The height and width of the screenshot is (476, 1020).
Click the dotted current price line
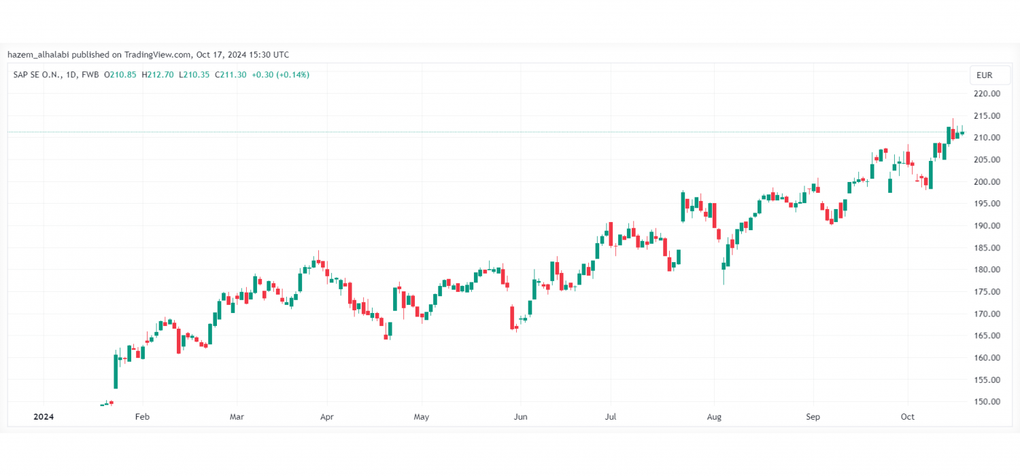pyautogui.click(x=476, y=132)
